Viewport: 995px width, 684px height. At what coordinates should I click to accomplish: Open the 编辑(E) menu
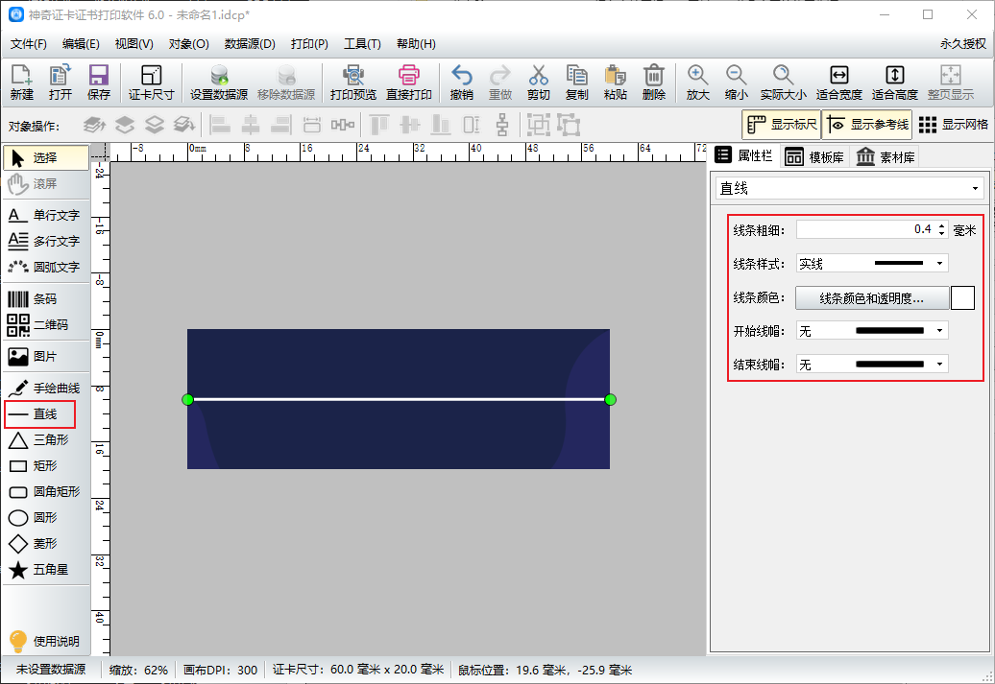coord(82,44)
